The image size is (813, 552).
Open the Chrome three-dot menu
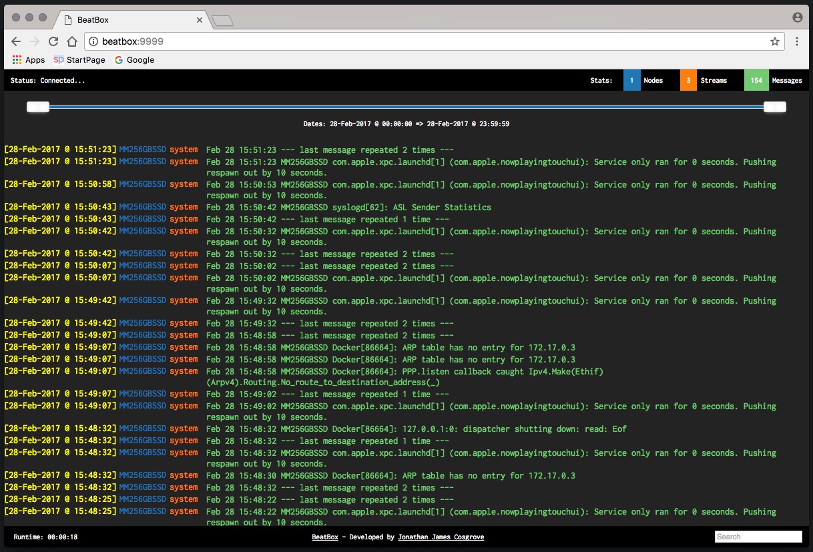pyautogui.click(x=797, y=41)
